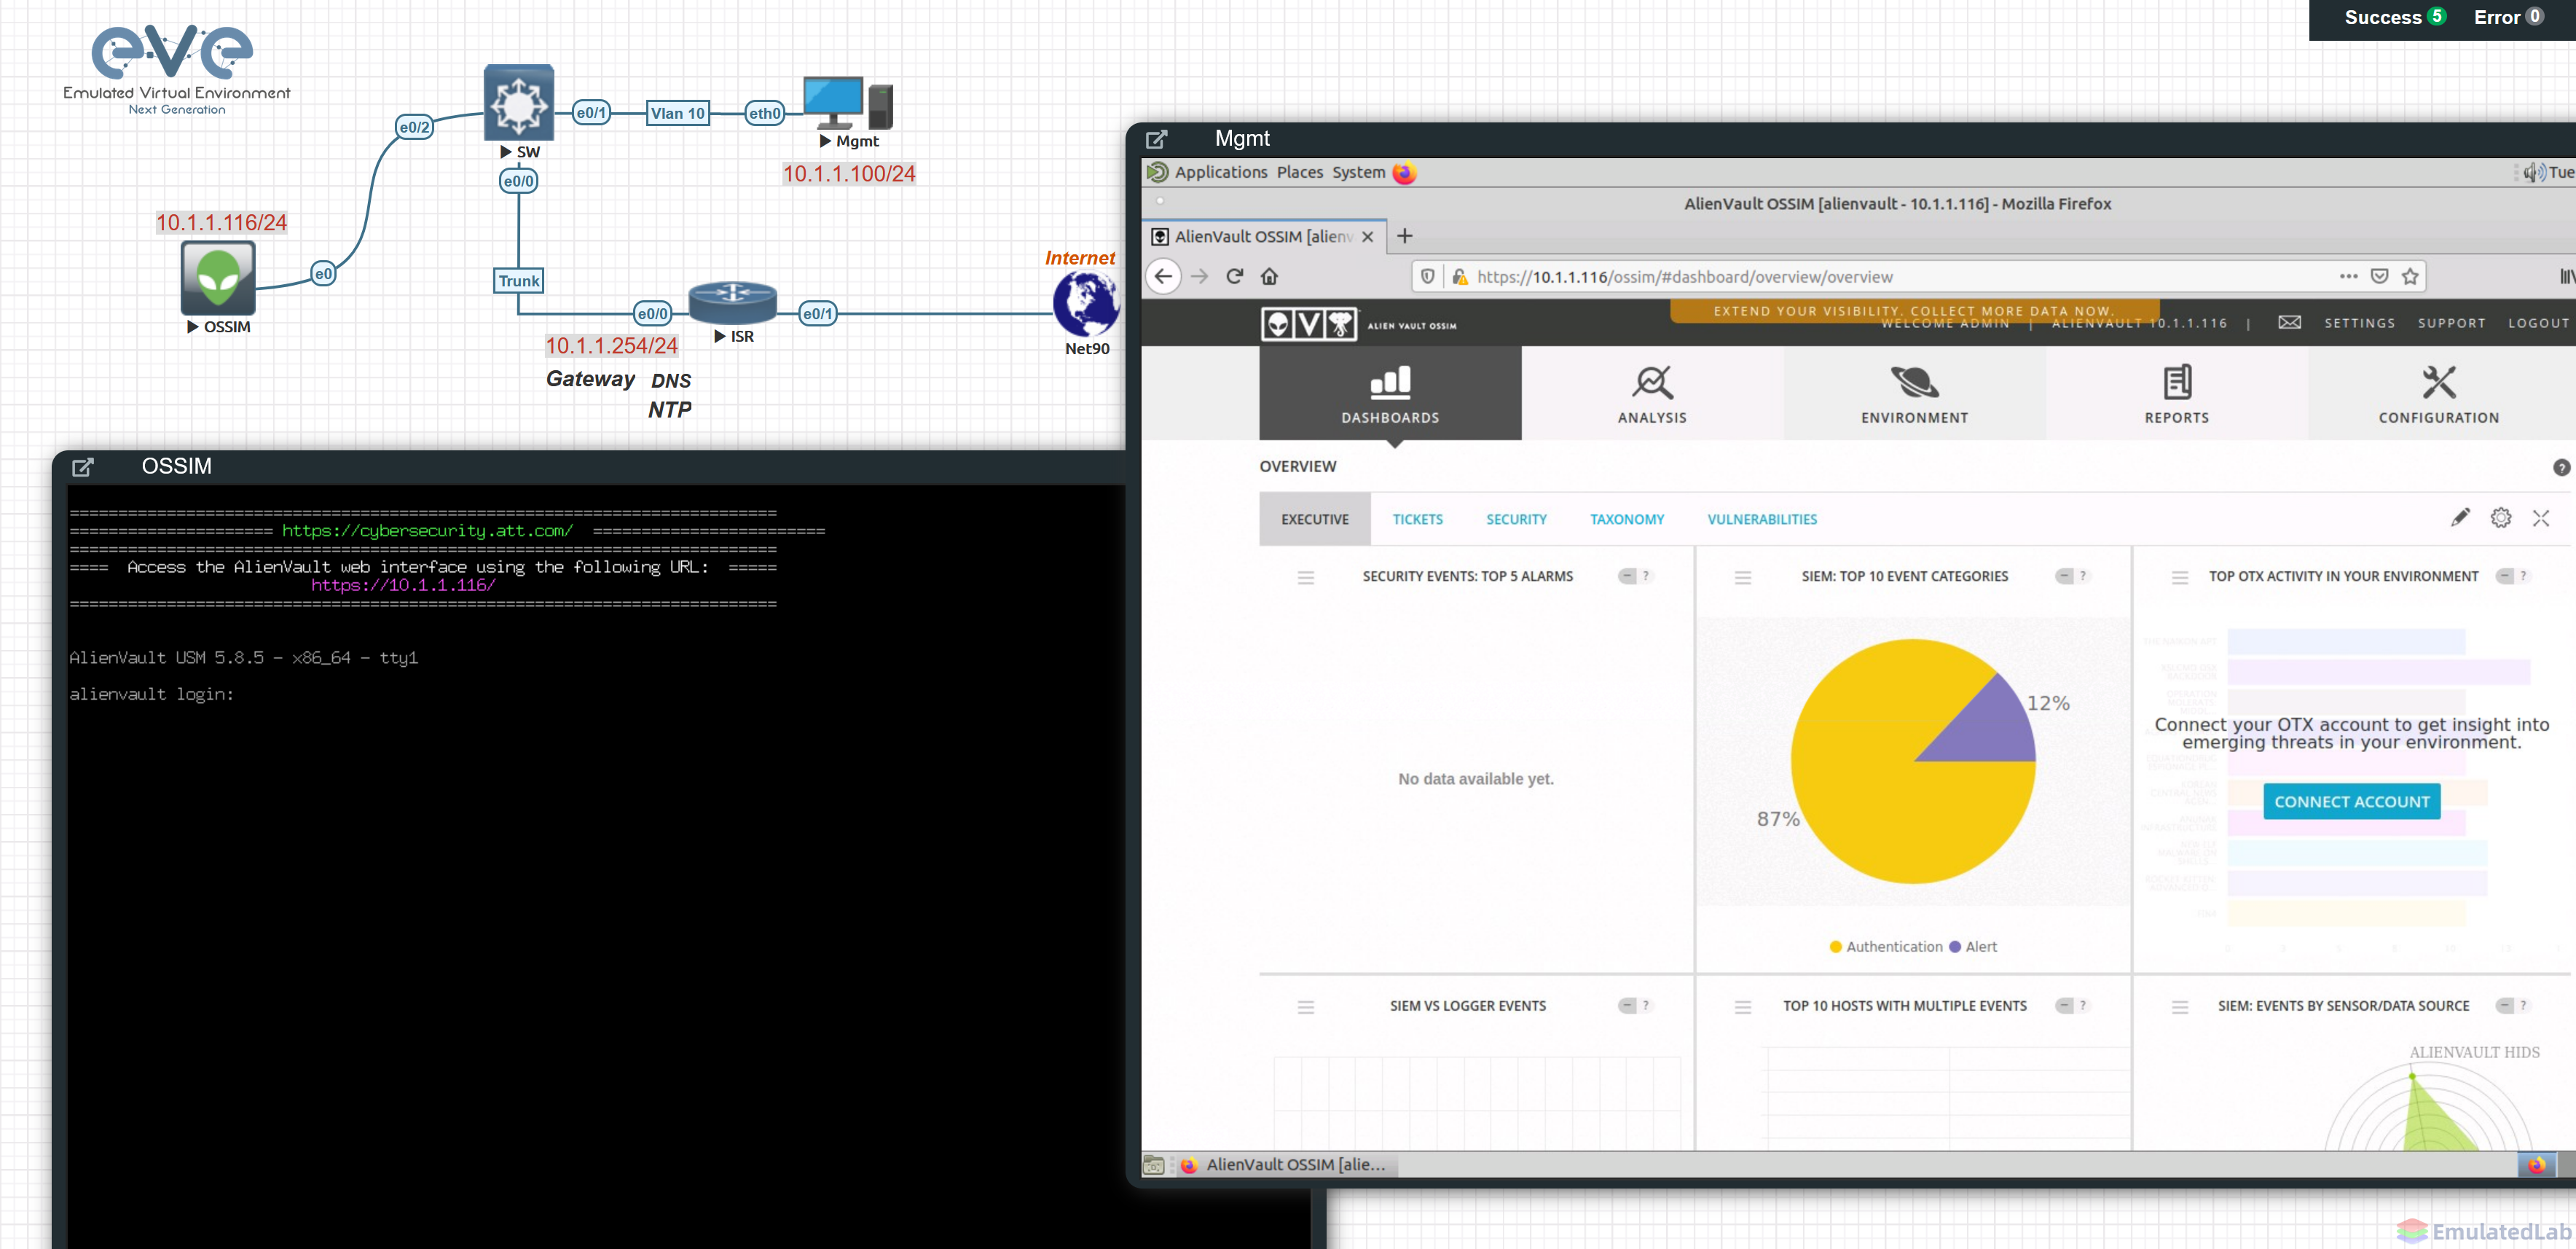Go back in Firefox
2576x1249 pixels.
click(1163, 277)
